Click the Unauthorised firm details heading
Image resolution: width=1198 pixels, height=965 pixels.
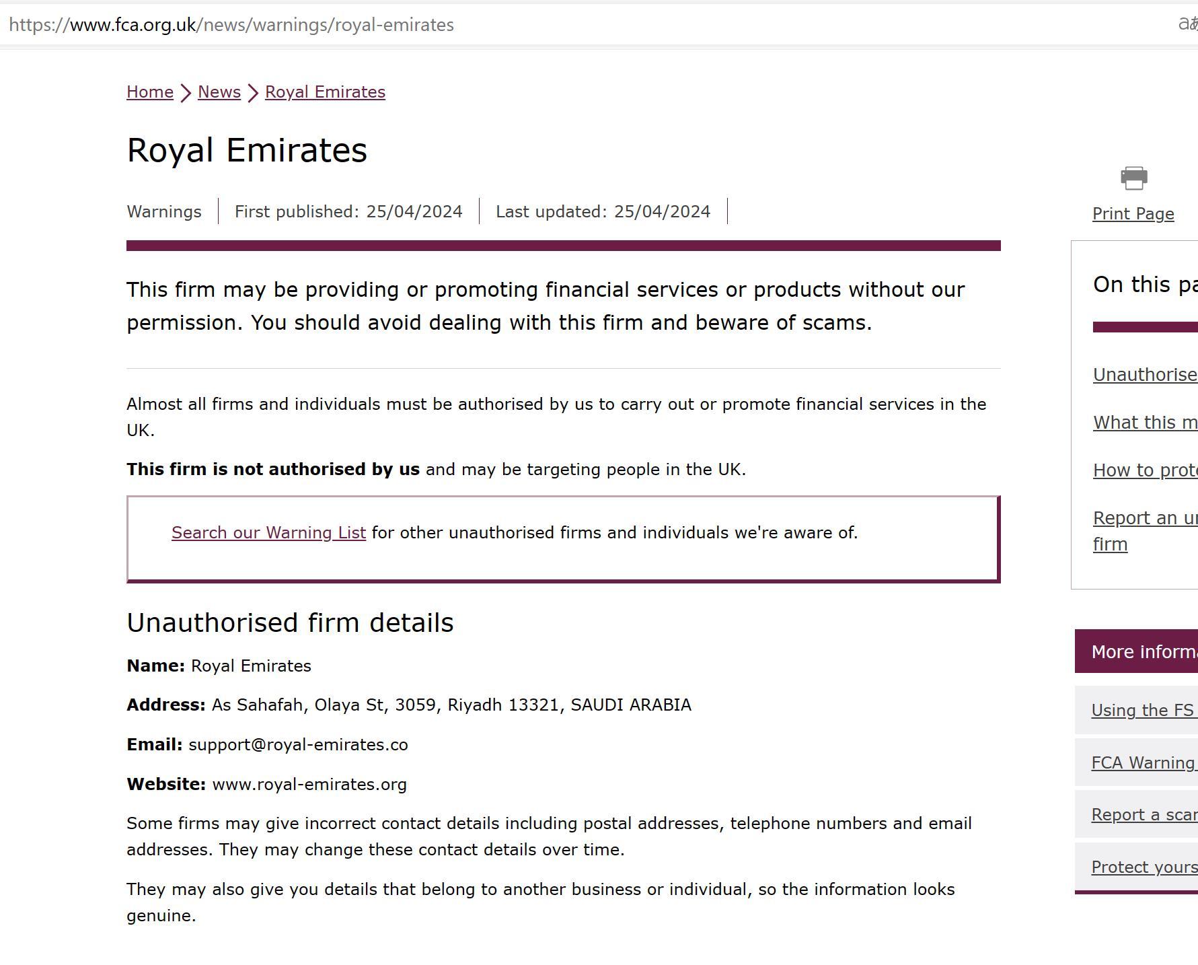point(290,623)
